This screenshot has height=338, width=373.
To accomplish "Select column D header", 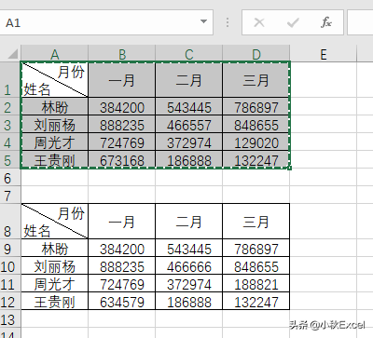I will [256, 54].
